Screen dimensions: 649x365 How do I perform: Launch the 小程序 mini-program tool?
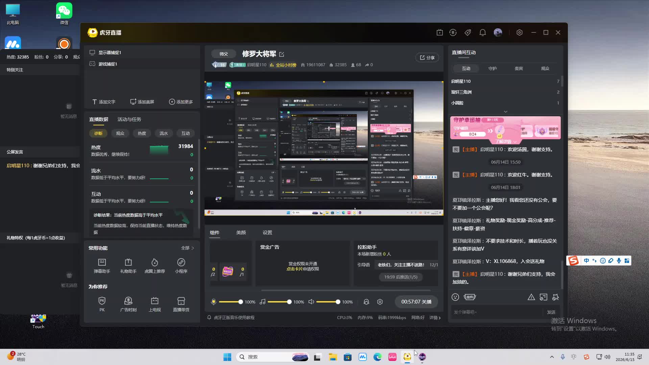pyautogui.click(x=181, y=266)
